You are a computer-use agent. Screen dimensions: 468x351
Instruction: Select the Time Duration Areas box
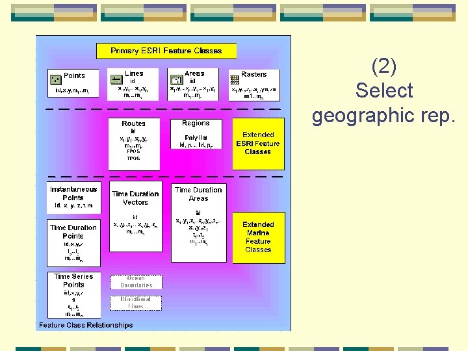click(x=198, y=223)
